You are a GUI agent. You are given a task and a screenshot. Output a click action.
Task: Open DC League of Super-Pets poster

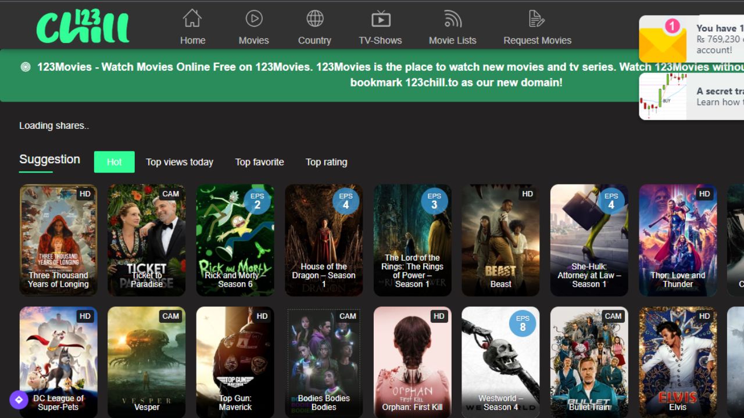point(58,362)
